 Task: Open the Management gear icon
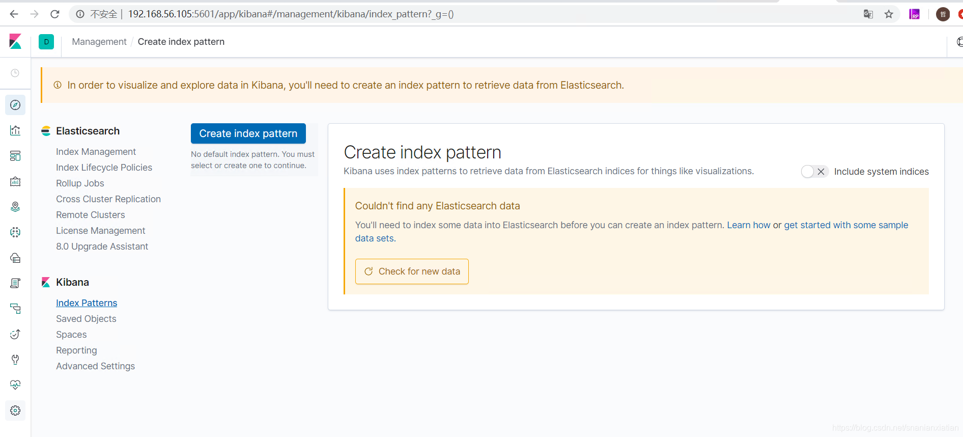[x=15, y=411]
